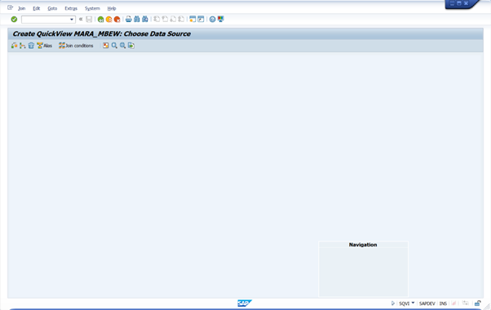Click the First Page icon
The height and width of the screenshot is (310, 491).
pos(157,19)
